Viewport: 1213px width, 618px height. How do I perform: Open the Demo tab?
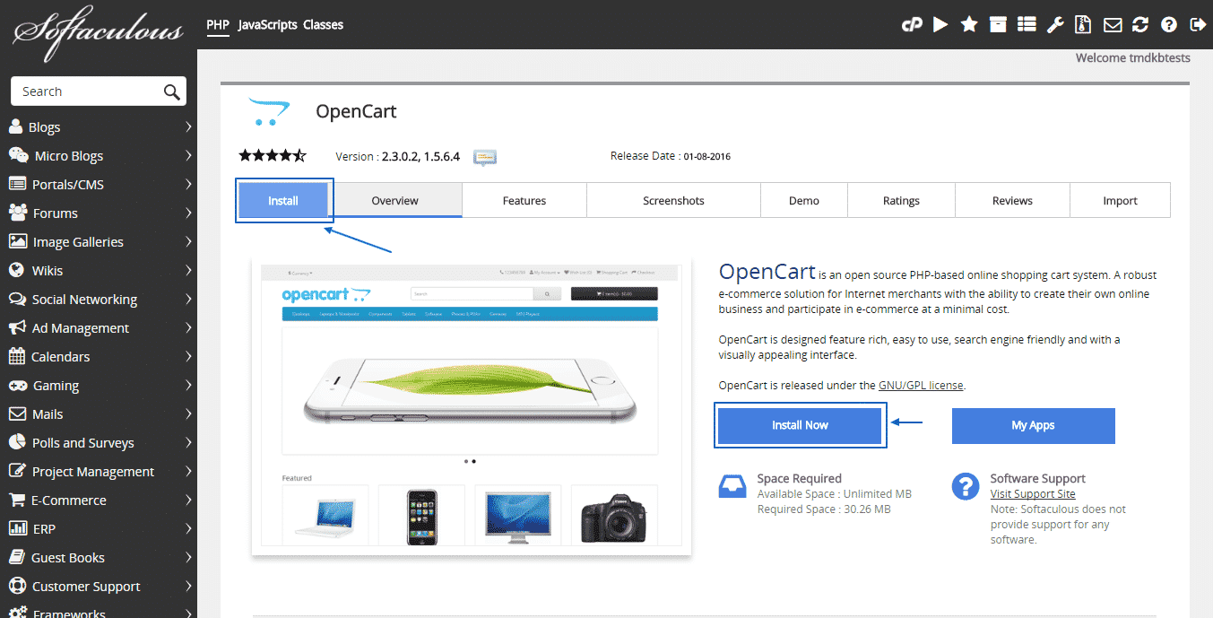(x=804, y=201)
